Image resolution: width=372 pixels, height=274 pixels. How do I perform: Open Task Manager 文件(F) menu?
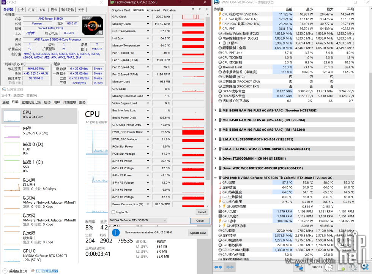6,95
